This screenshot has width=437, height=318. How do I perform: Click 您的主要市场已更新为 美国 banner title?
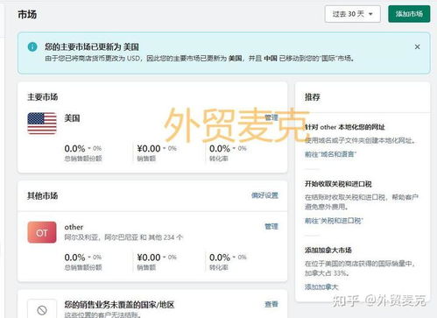[x=92, y=47]
